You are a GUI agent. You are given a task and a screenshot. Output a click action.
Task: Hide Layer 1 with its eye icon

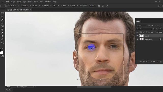click(137, 36)
